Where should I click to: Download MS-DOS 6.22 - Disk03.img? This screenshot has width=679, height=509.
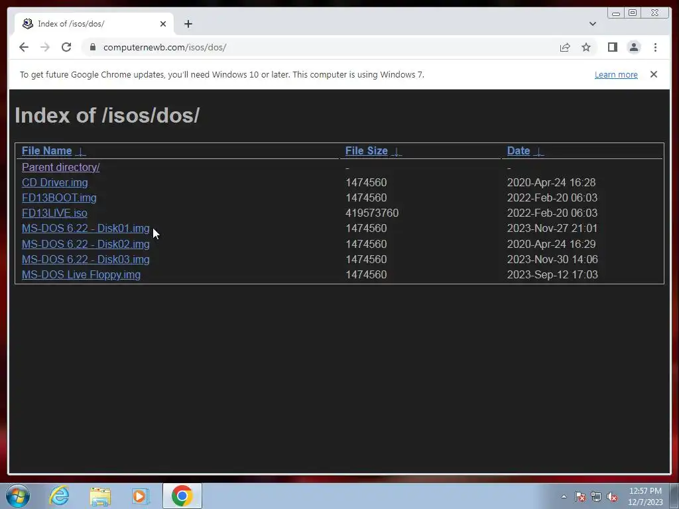[x=86, y=259]
